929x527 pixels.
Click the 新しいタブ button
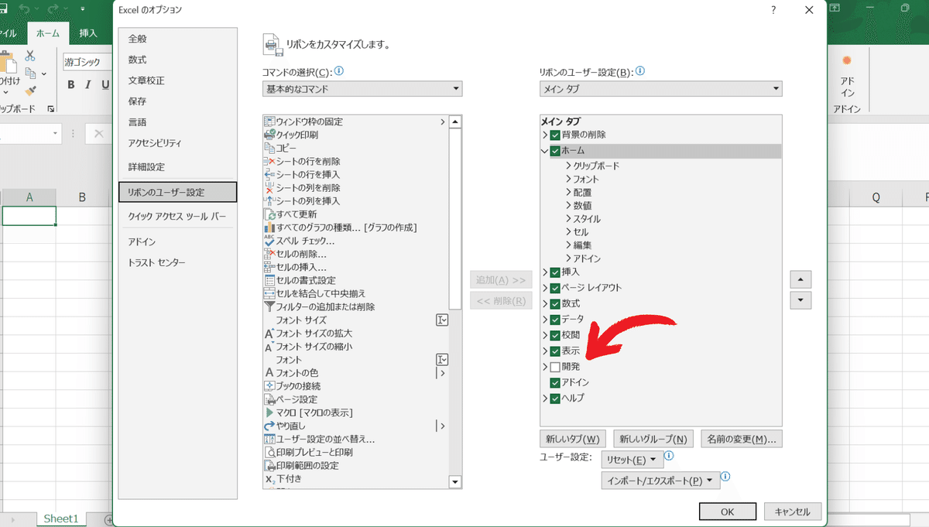(x=573, y=440)
